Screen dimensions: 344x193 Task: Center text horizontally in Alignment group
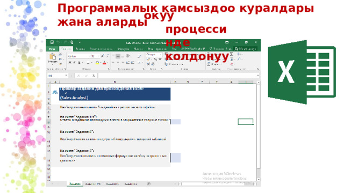point(118,63)
